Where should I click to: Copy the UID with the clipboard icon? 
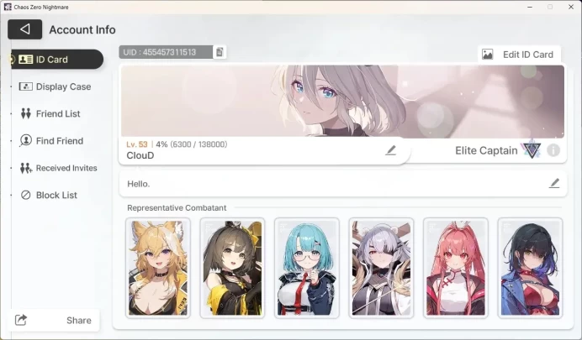click(x=220, y=52)
